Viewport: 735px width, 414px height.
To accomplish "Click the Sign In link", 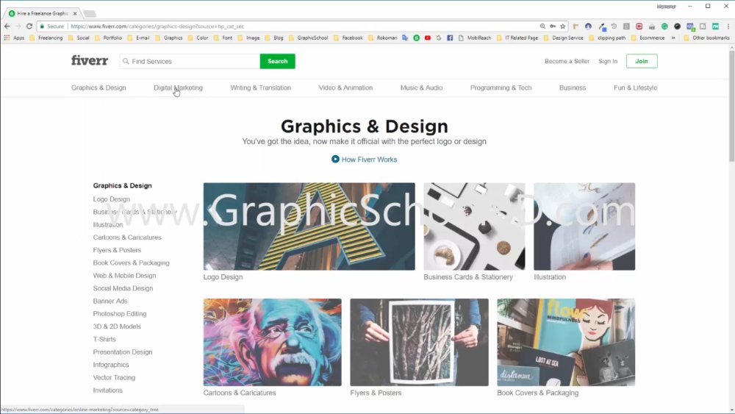I will tap(608, 61).
